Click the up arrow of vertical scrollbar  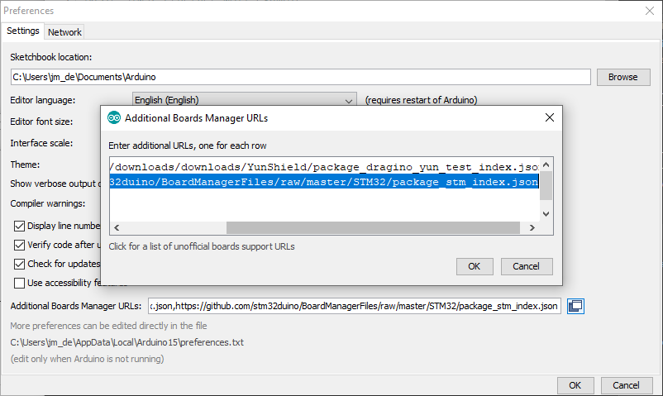click(546, 165)
